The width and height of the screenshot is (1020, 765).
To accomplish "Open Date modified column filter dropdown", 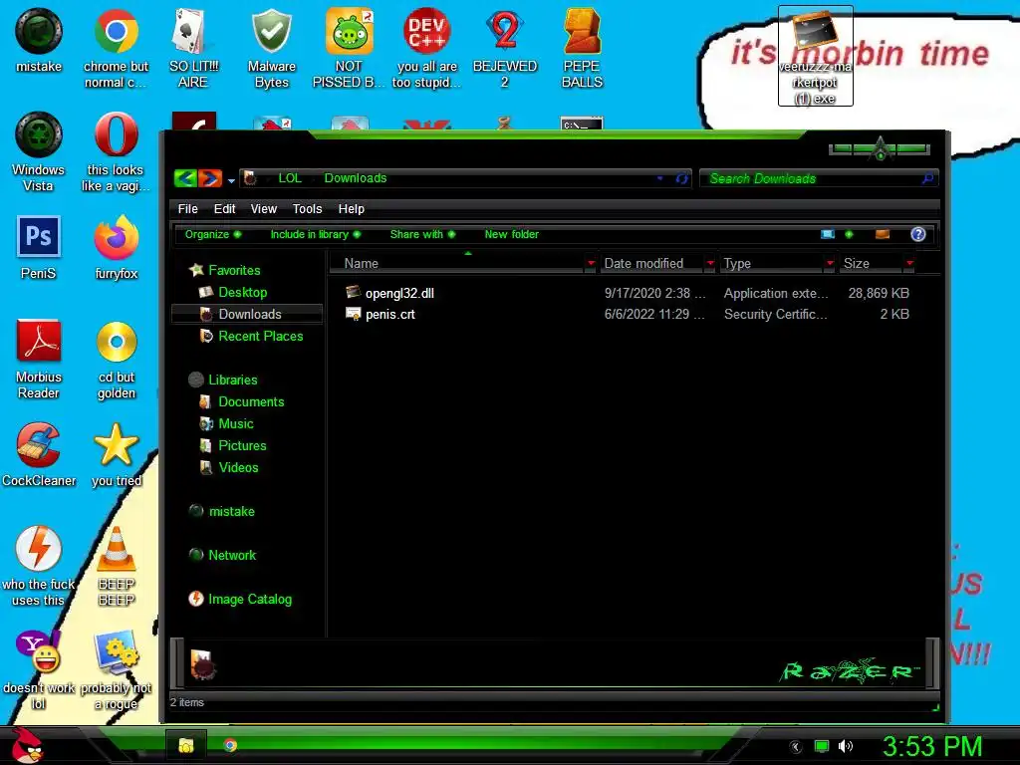I will click(710, 263).
